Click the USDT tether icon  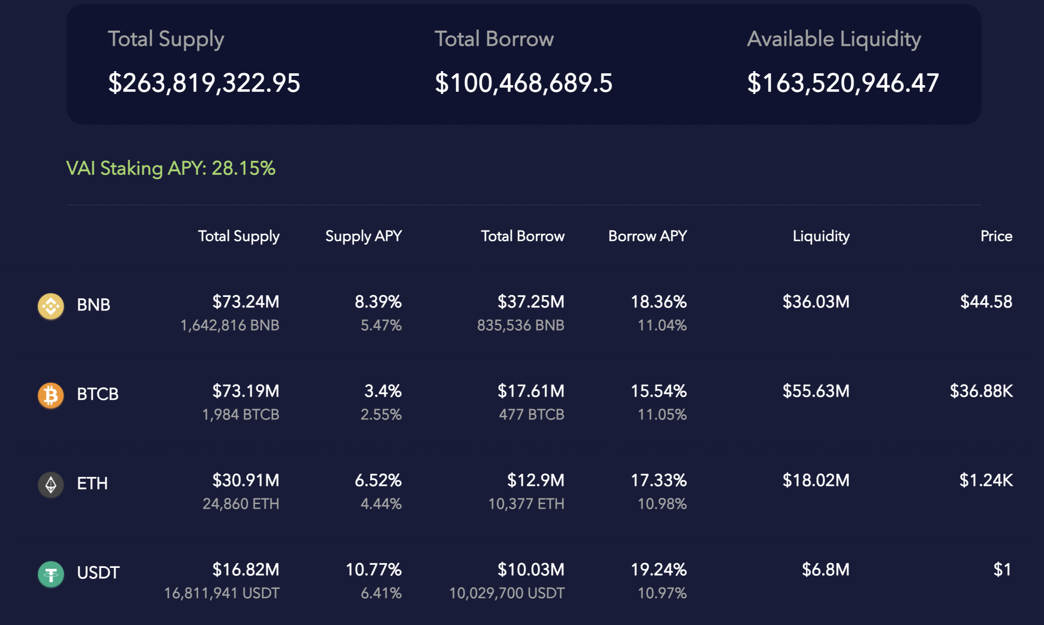click(51, 574)
